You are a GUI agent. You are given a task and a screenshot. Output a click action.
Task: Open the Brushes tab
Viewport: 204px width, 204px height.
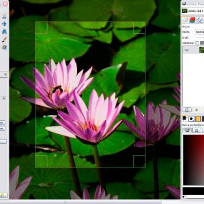tap(191, 119)
